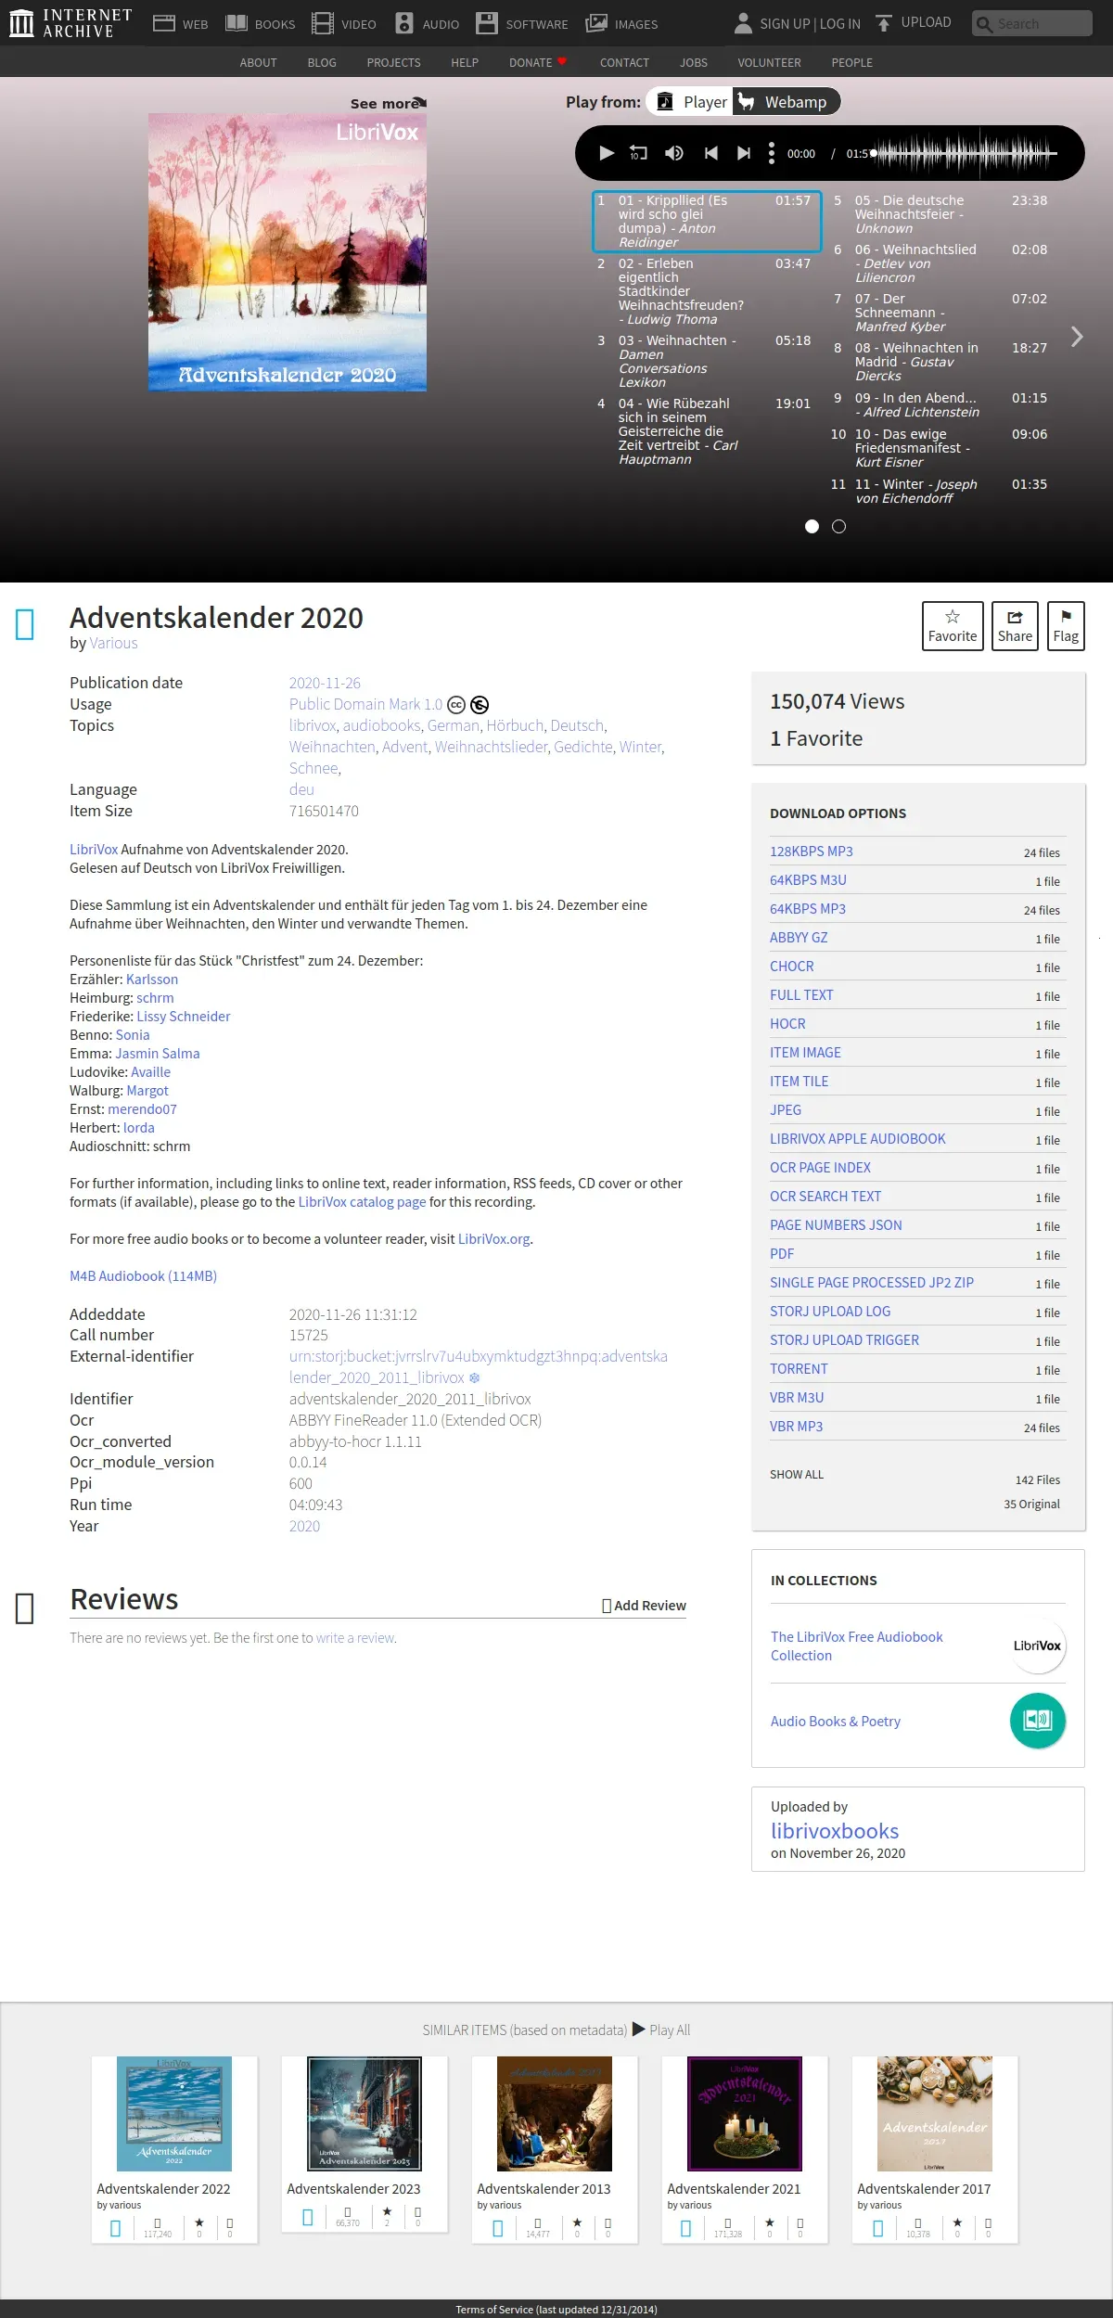Image resolution: width=1113 pixels, height=2318 pixels.
Task: Skip to previous track
Action: [710, 153]
